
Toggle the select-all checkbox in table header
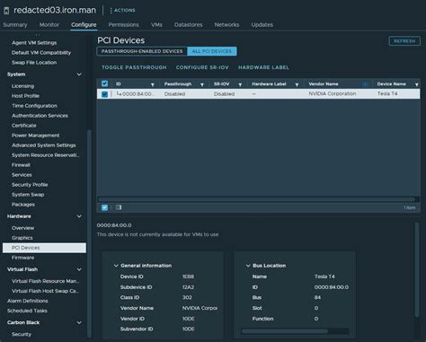[x=104, y=83]
